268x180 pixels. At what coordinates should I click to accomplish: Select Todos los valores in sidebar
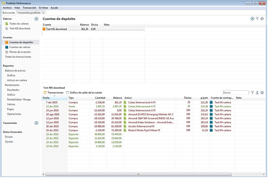pyautogui.click(x=19, y=24)
